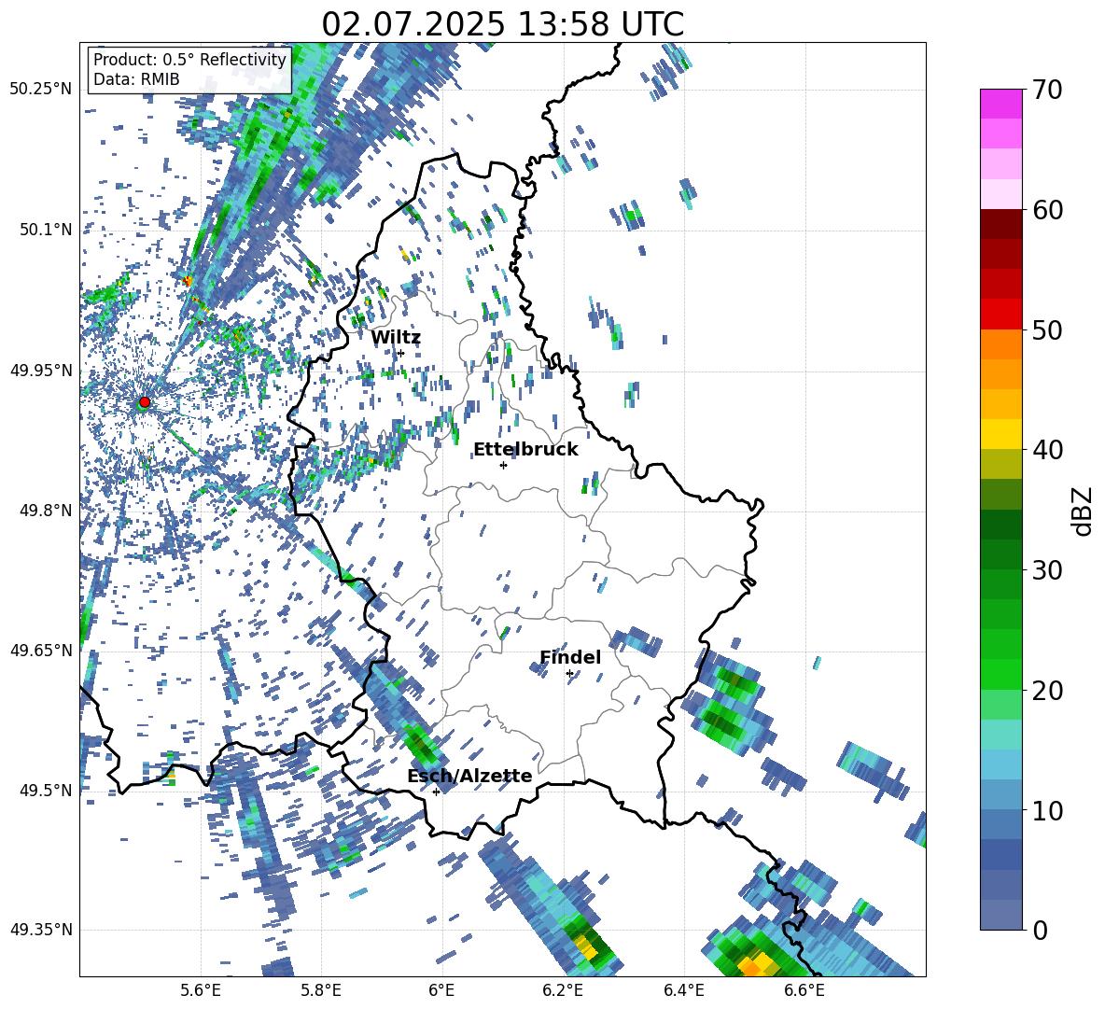Click the 50.1°N latitude label
This screenshot has width=1105, height=1009.
[x=45, y=230]
